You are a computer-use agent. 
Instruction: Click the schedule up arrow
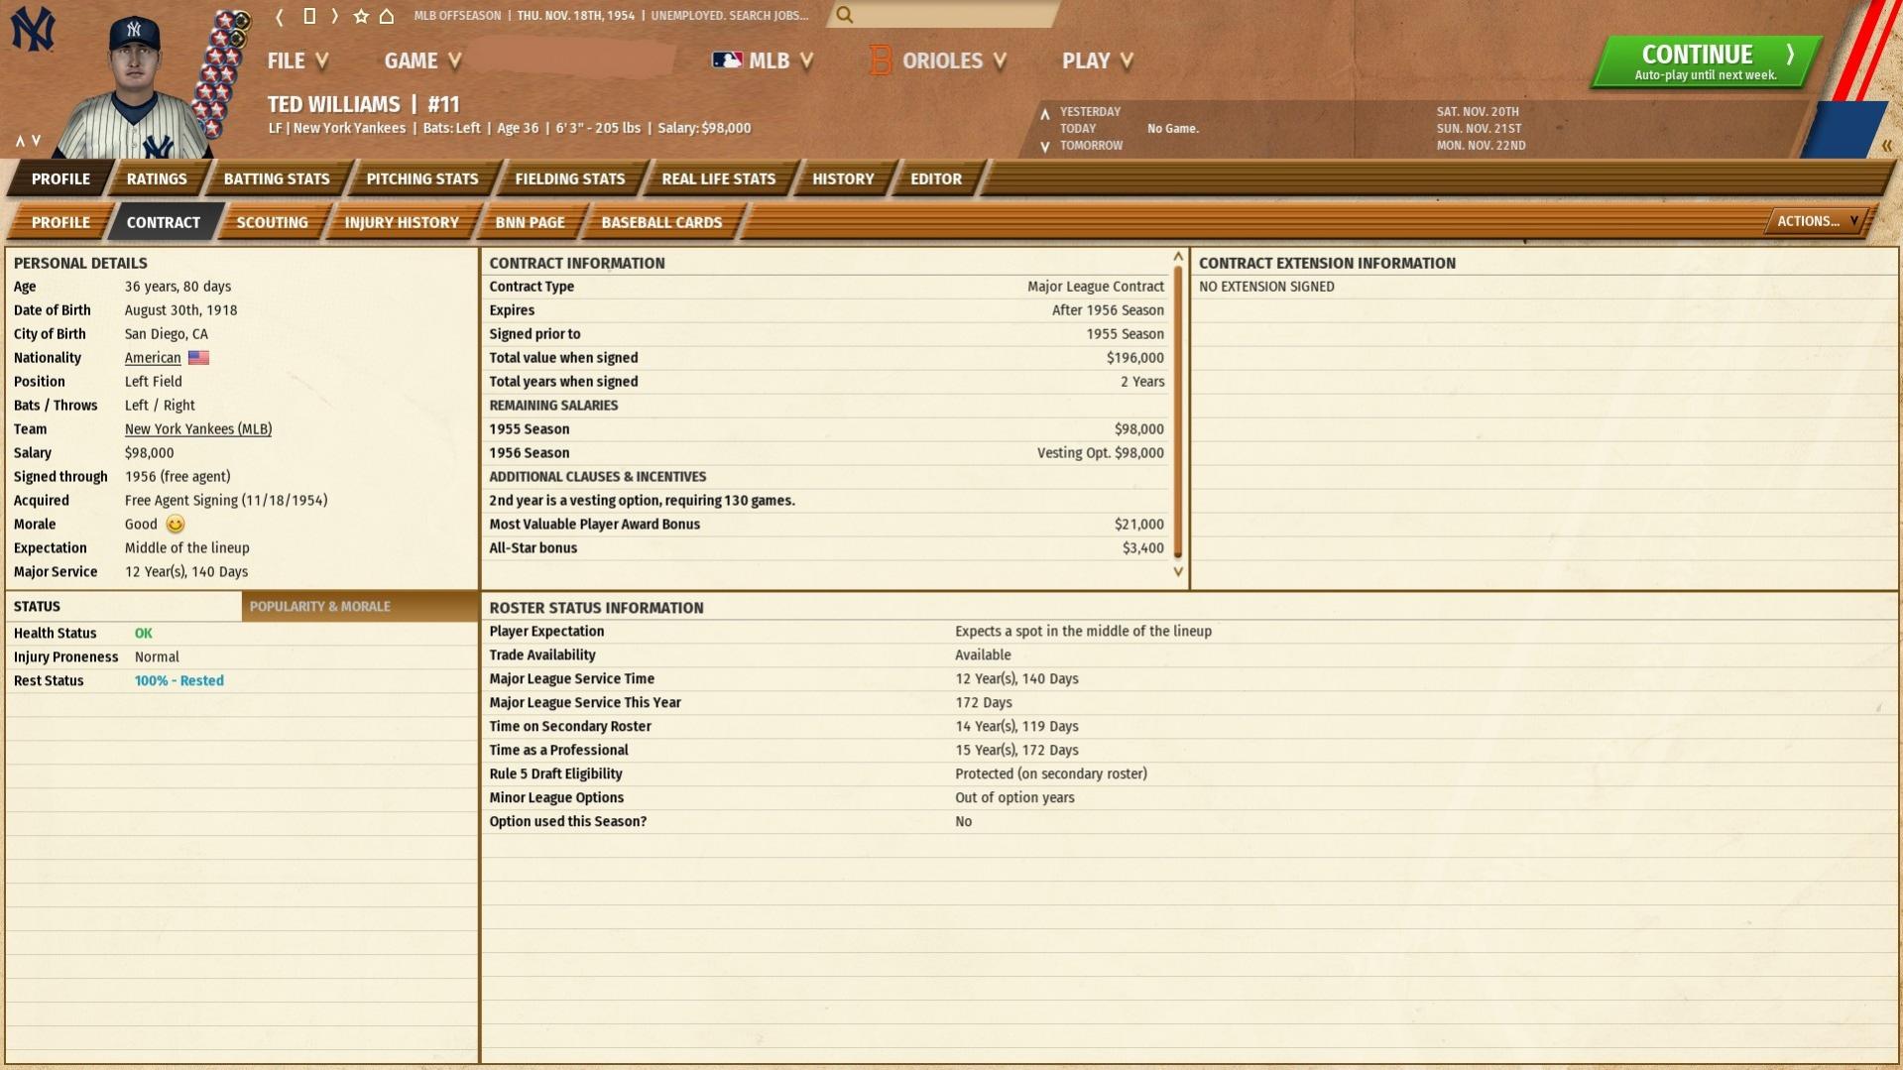(1044, 114)
